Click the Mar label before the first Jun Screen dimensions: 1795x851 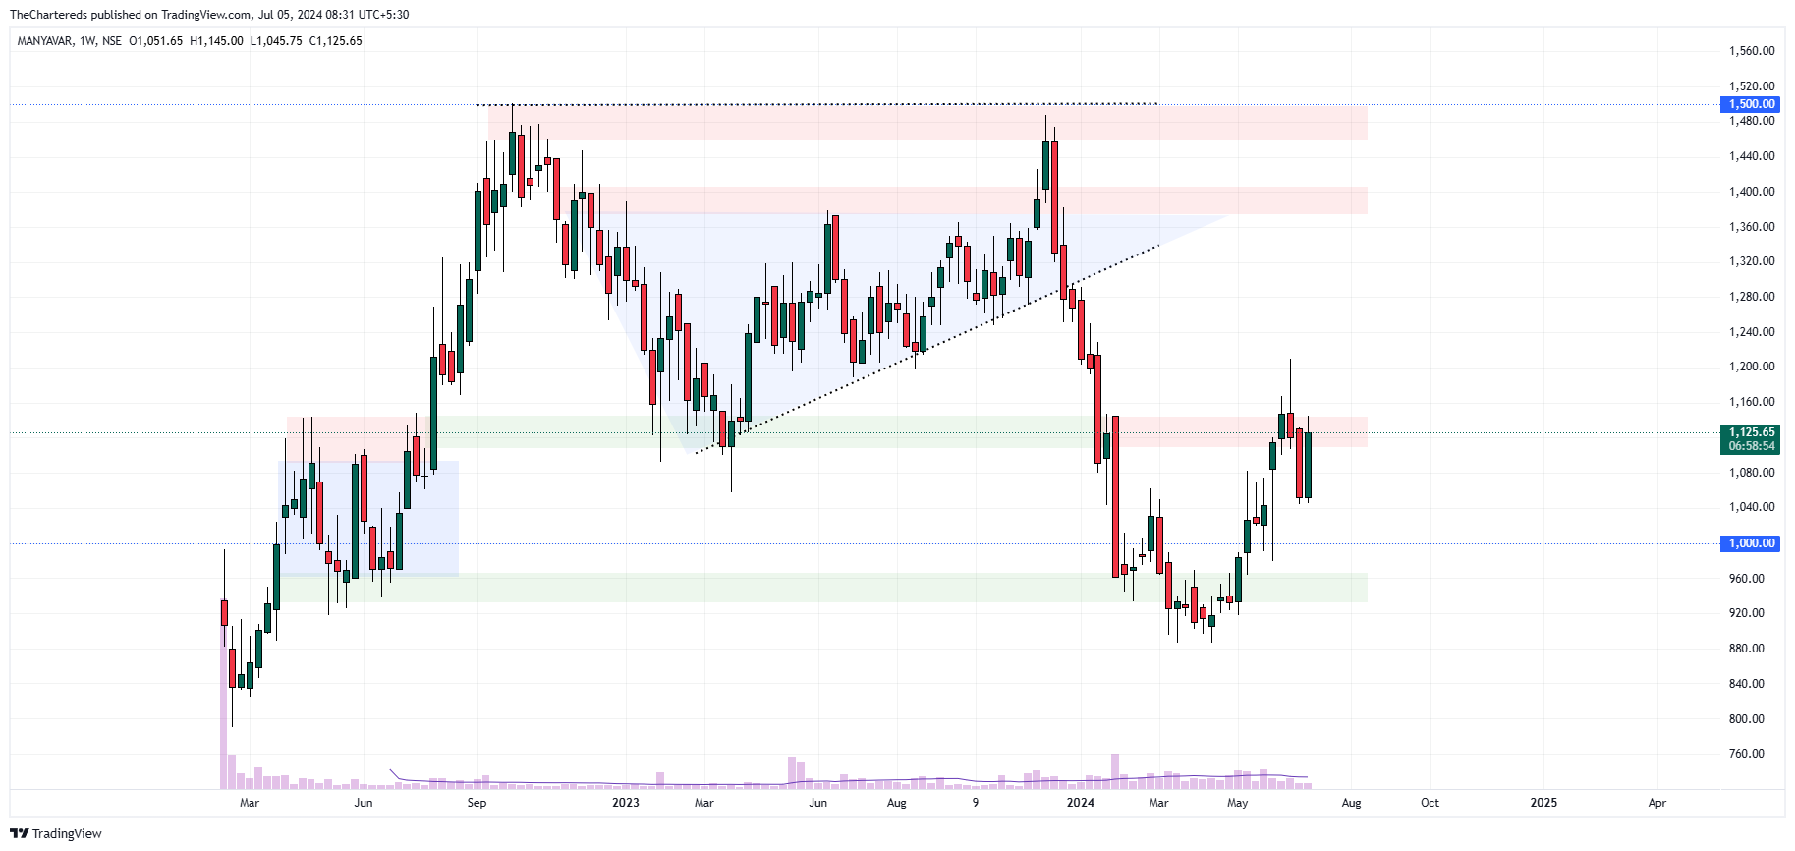pyautogui.click(x=250, y=803)
